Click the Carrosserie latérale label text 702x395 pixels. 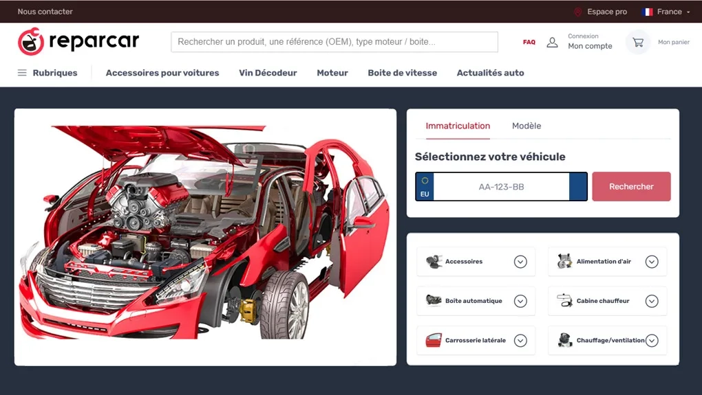click(x=476, y=340)
